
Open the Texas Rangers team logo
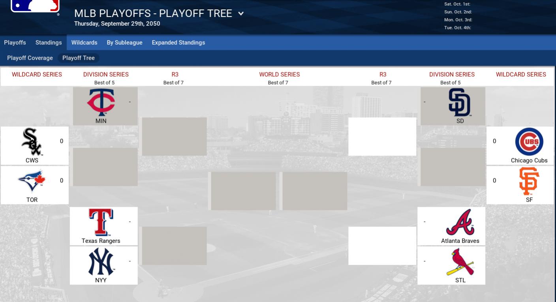pyautogui.click(x=101, y=222)
